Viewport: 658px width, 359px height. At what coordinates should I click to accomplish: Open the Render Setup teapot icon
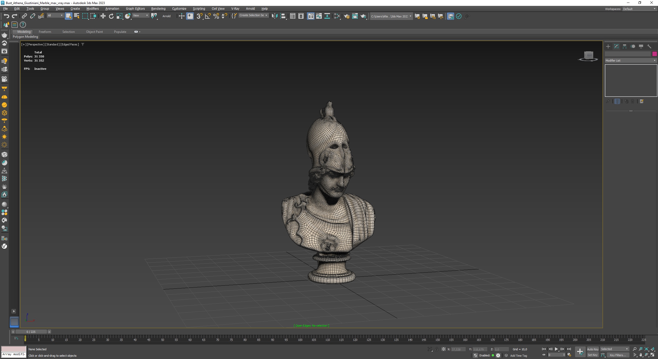(x=347, y=16)
